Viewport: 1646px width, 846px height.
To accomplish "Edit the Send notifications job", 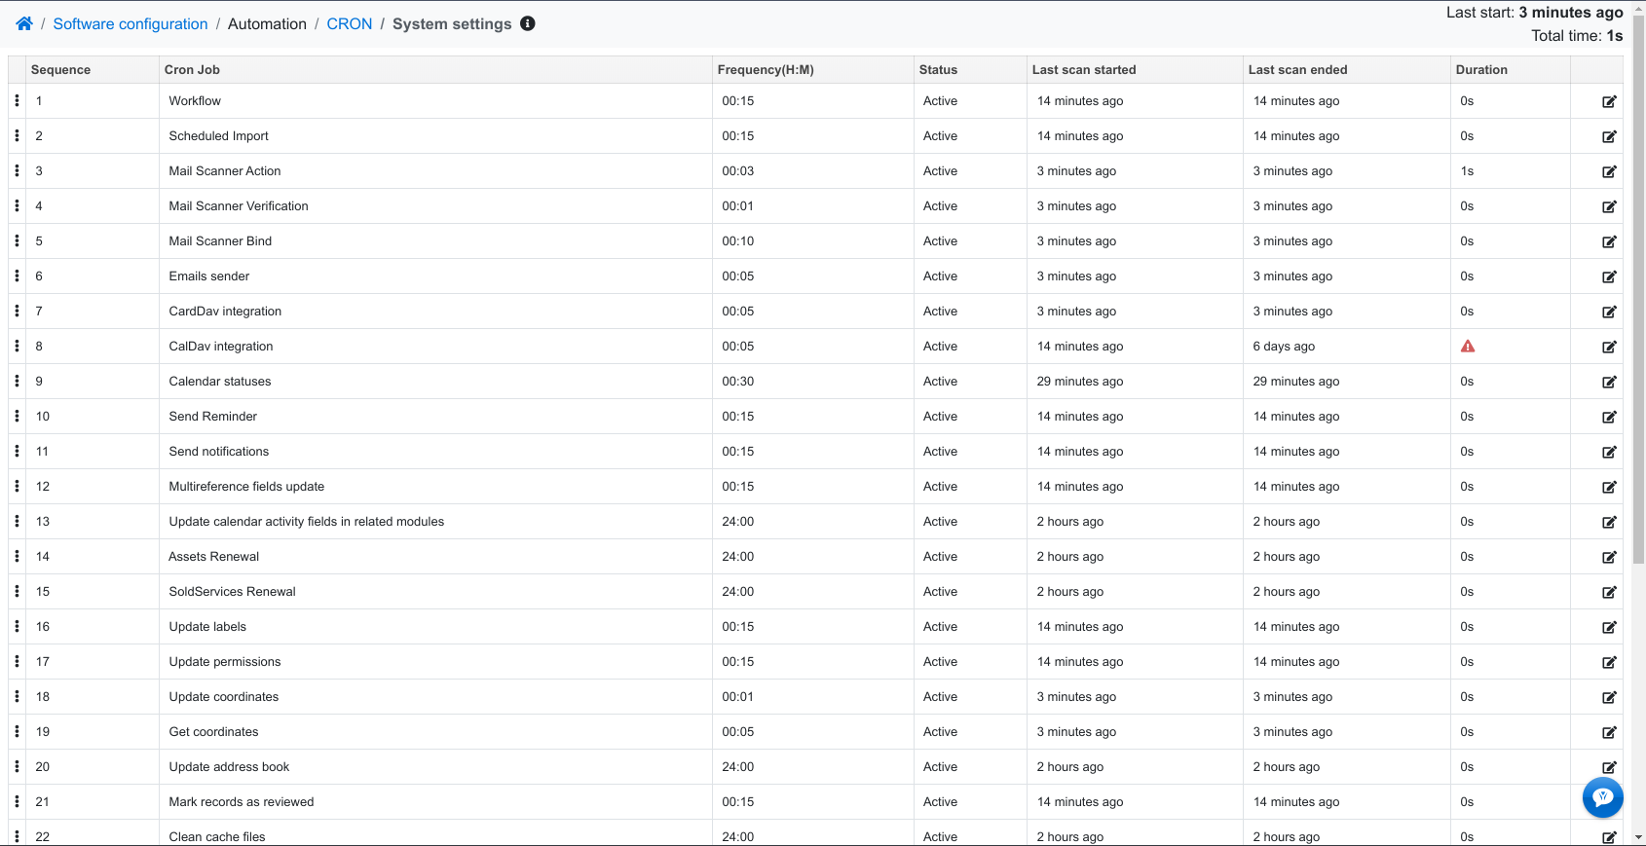I will (1609, 452).
